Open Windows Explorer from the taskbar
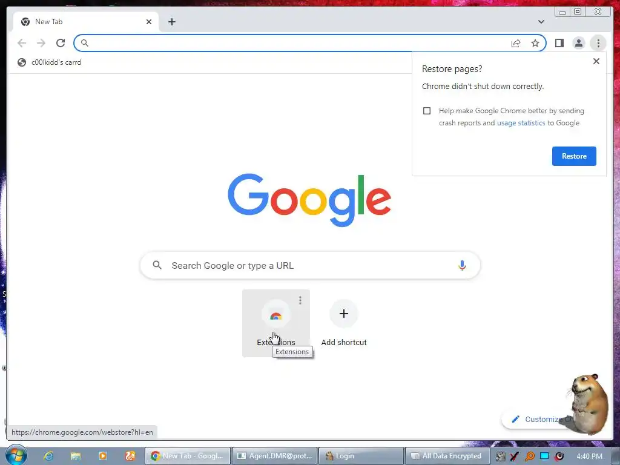Screen dimensions: 620x465 [x=76, y=456]
